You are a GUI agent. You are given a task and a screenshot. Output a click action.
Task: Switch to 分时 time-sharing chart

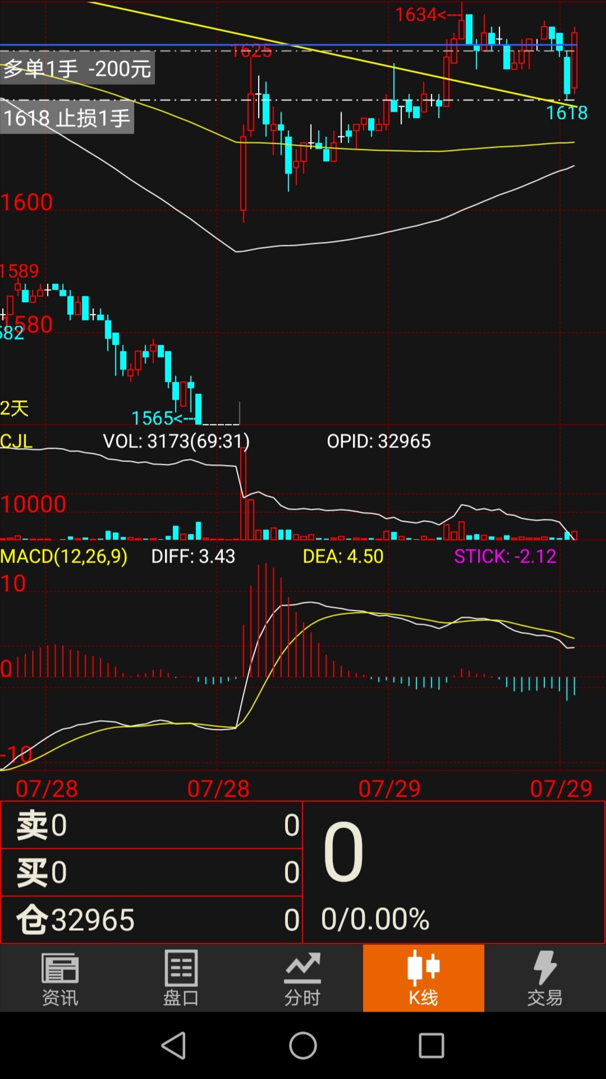[302, 978]
